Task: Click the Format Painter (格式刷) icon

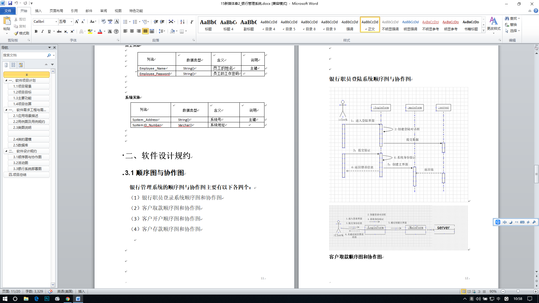Action: pos(16,33)
